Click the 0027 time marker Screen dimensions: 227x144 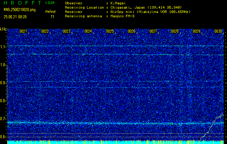point(153,31)
